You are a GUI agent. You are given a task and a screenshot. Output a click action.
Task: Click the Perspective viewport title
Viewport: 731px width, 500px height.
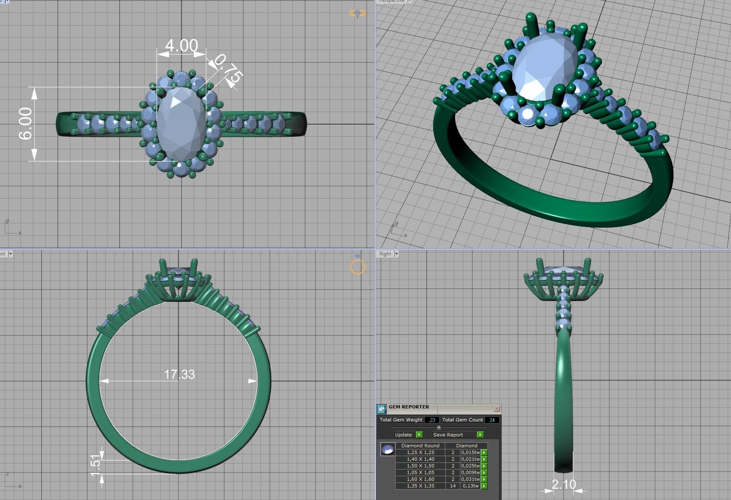(392, 1)
